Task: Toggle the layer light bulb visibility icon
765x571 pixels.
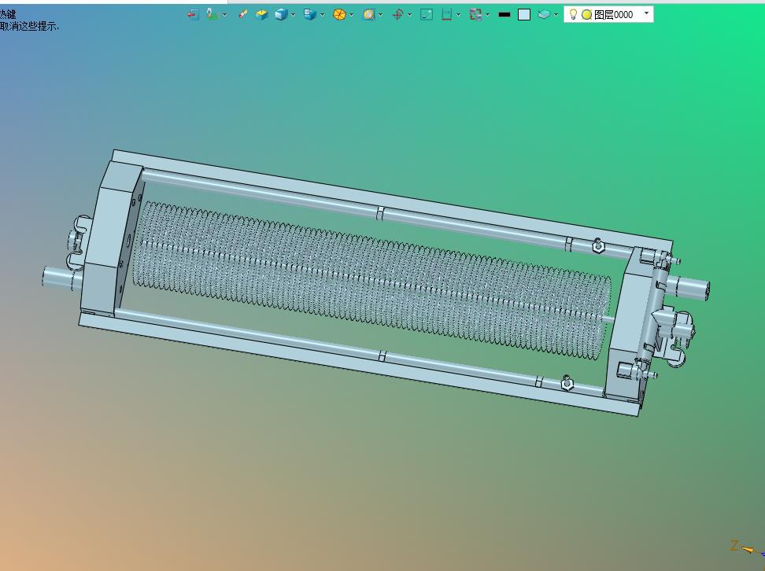Action: (x=574, y=15)
